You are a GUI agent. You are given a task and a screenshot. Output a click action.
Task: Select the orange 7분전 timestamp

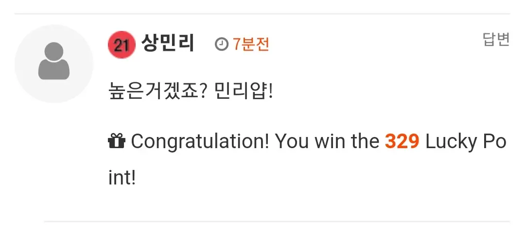(x=251, y=45)
